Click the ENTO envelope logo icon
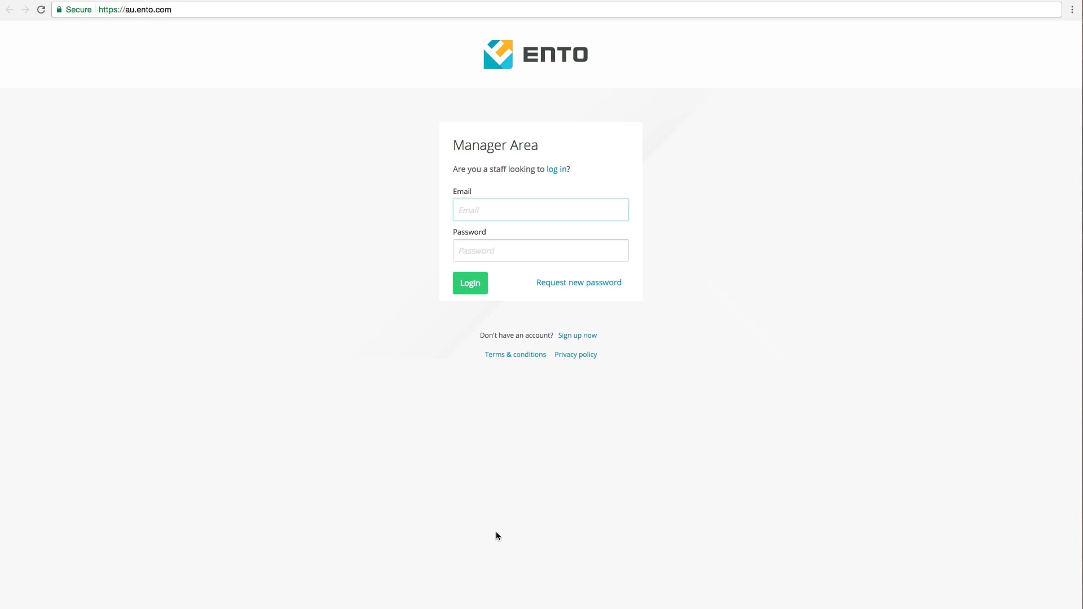 point(499,54)
